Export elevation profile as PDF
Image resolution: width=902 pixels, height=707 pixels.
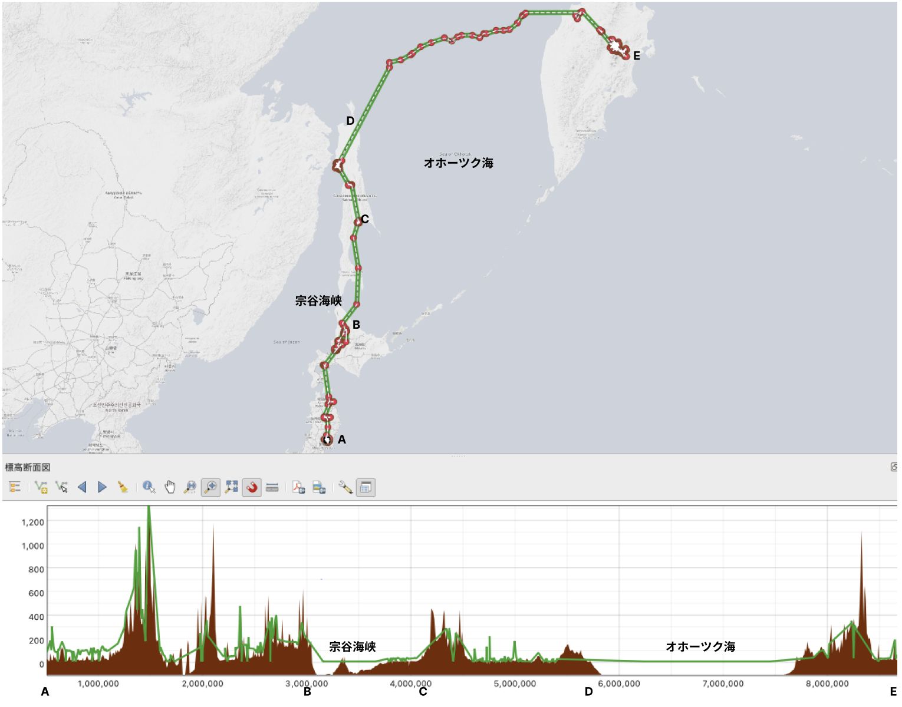pyautogui.click(x=298, y=488)
